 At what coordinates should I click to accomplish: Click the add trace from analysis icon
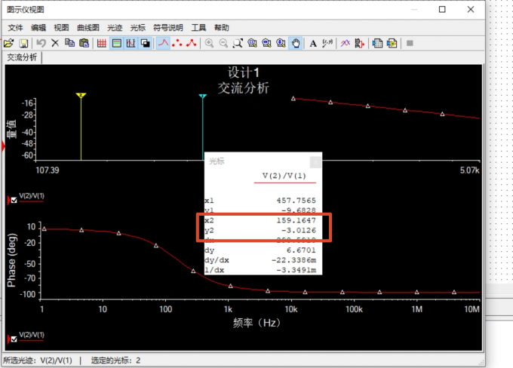(360, 43)
